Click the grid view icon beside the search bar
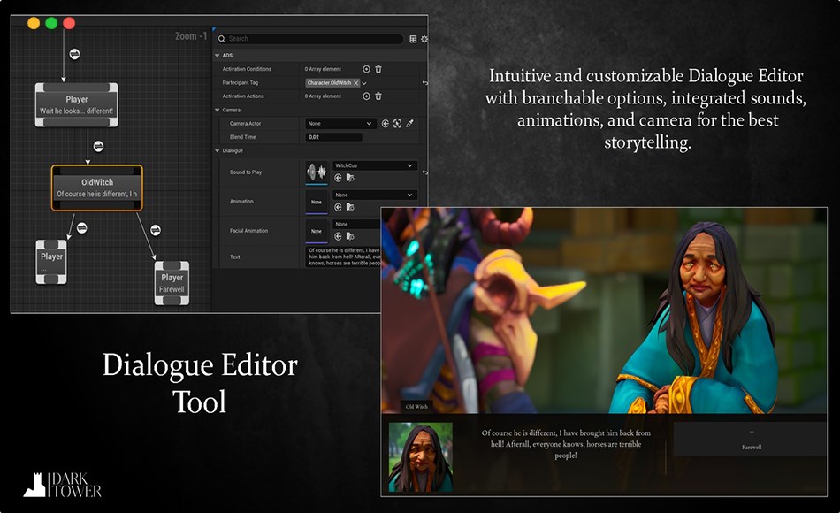 (412, 38)
